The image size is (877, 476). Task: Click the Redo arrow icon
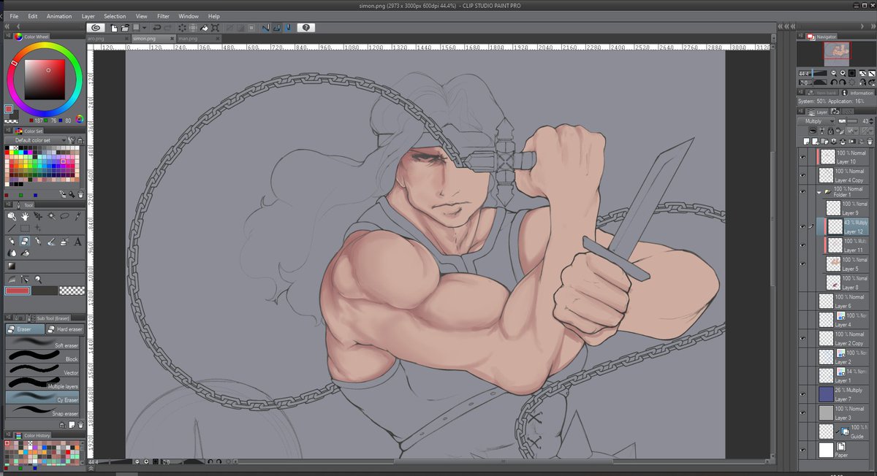167,27
